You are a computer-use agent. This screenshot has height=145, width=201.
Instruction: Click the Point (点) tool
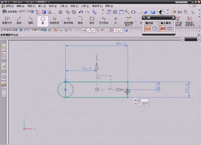pos(116,21)
